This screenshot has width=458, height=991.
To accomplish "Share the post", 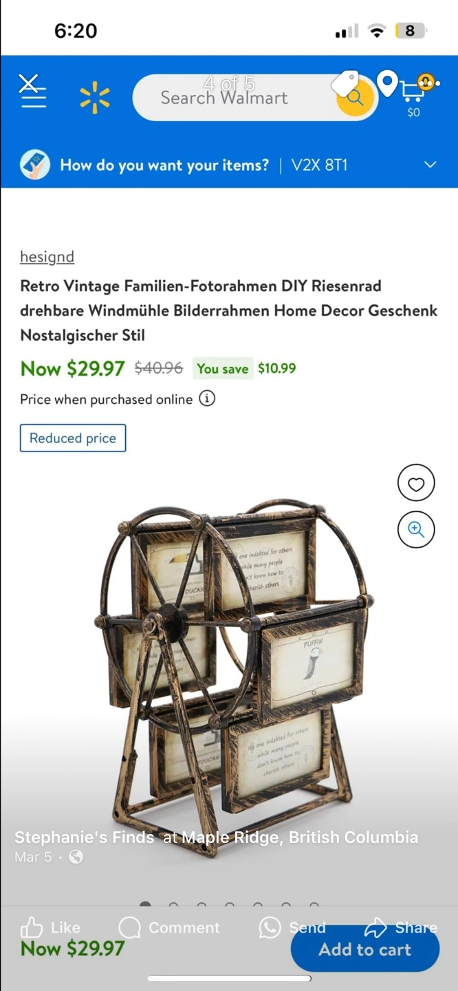I will tap(401, 927).
